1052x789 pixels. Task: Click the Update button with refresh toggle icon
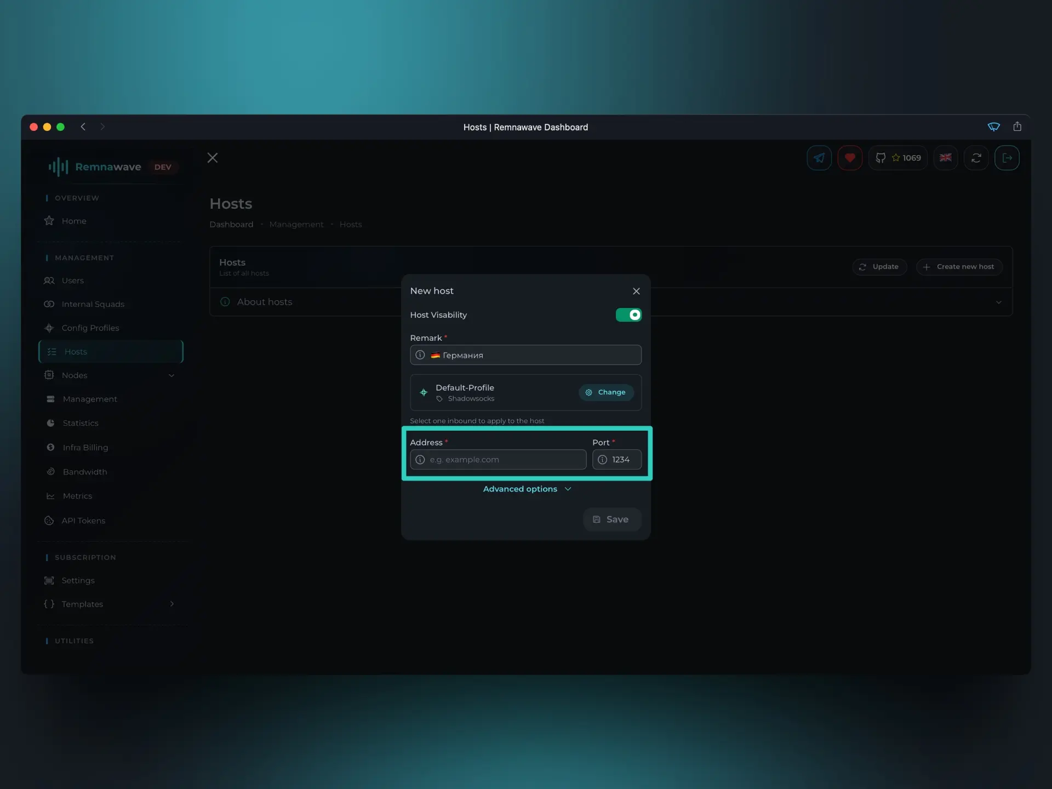[879, 267]
